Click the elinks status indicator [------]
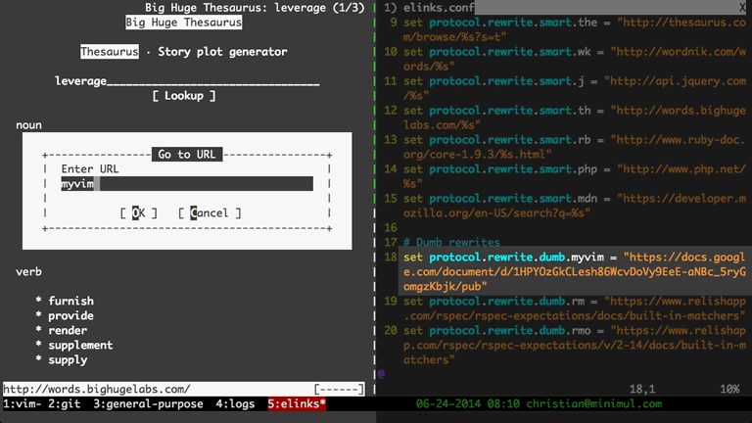Screen dimensions: 752x423 339,389
